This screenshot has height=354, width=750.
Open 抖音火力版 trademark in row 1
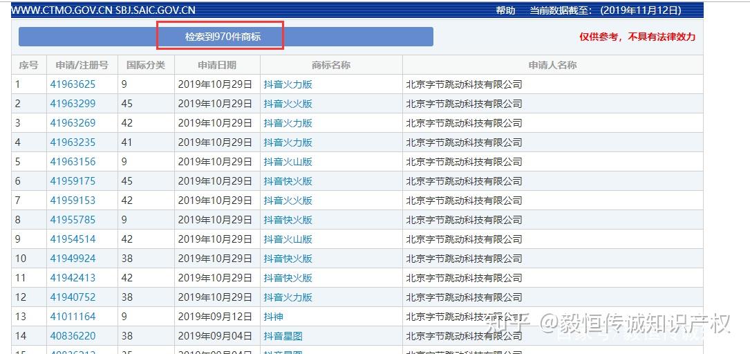click(288, 84)
